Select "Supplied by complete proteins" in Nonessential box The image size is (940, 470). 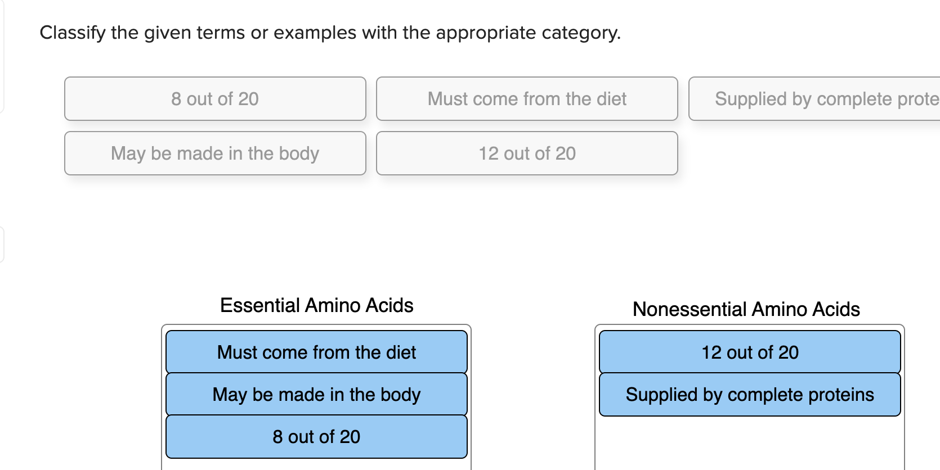[750, 394]
